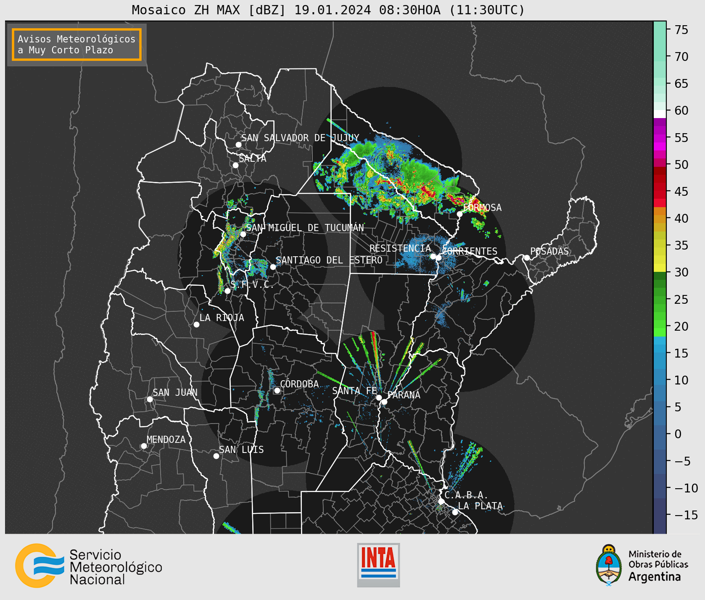705x600 pixels.
Task: Click the S.F.V.C. city marker
Action: click(x=227, y=291)
